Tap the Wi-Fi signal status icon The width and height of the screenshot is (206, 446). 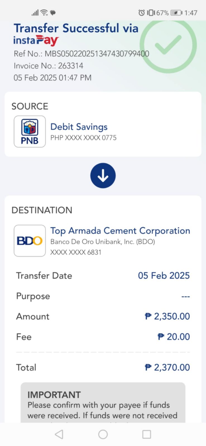coord(44,13)
